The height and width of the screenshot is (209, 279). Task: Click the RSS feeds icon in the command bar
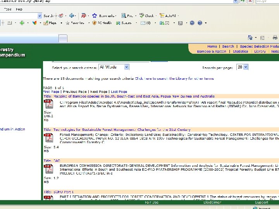pyautogui.click(x=262, y=38)
